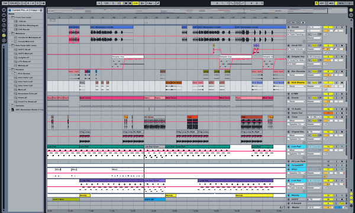This screenshot has height=213, width=355.
Task: Open the Vocals 'Track Panning' automation dropdown
Action: coord(296,34)
